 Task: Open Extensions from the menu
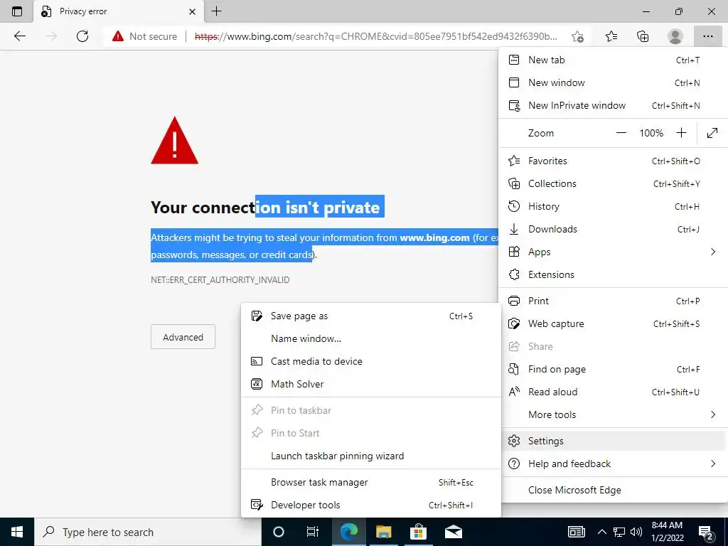point(613,275)
